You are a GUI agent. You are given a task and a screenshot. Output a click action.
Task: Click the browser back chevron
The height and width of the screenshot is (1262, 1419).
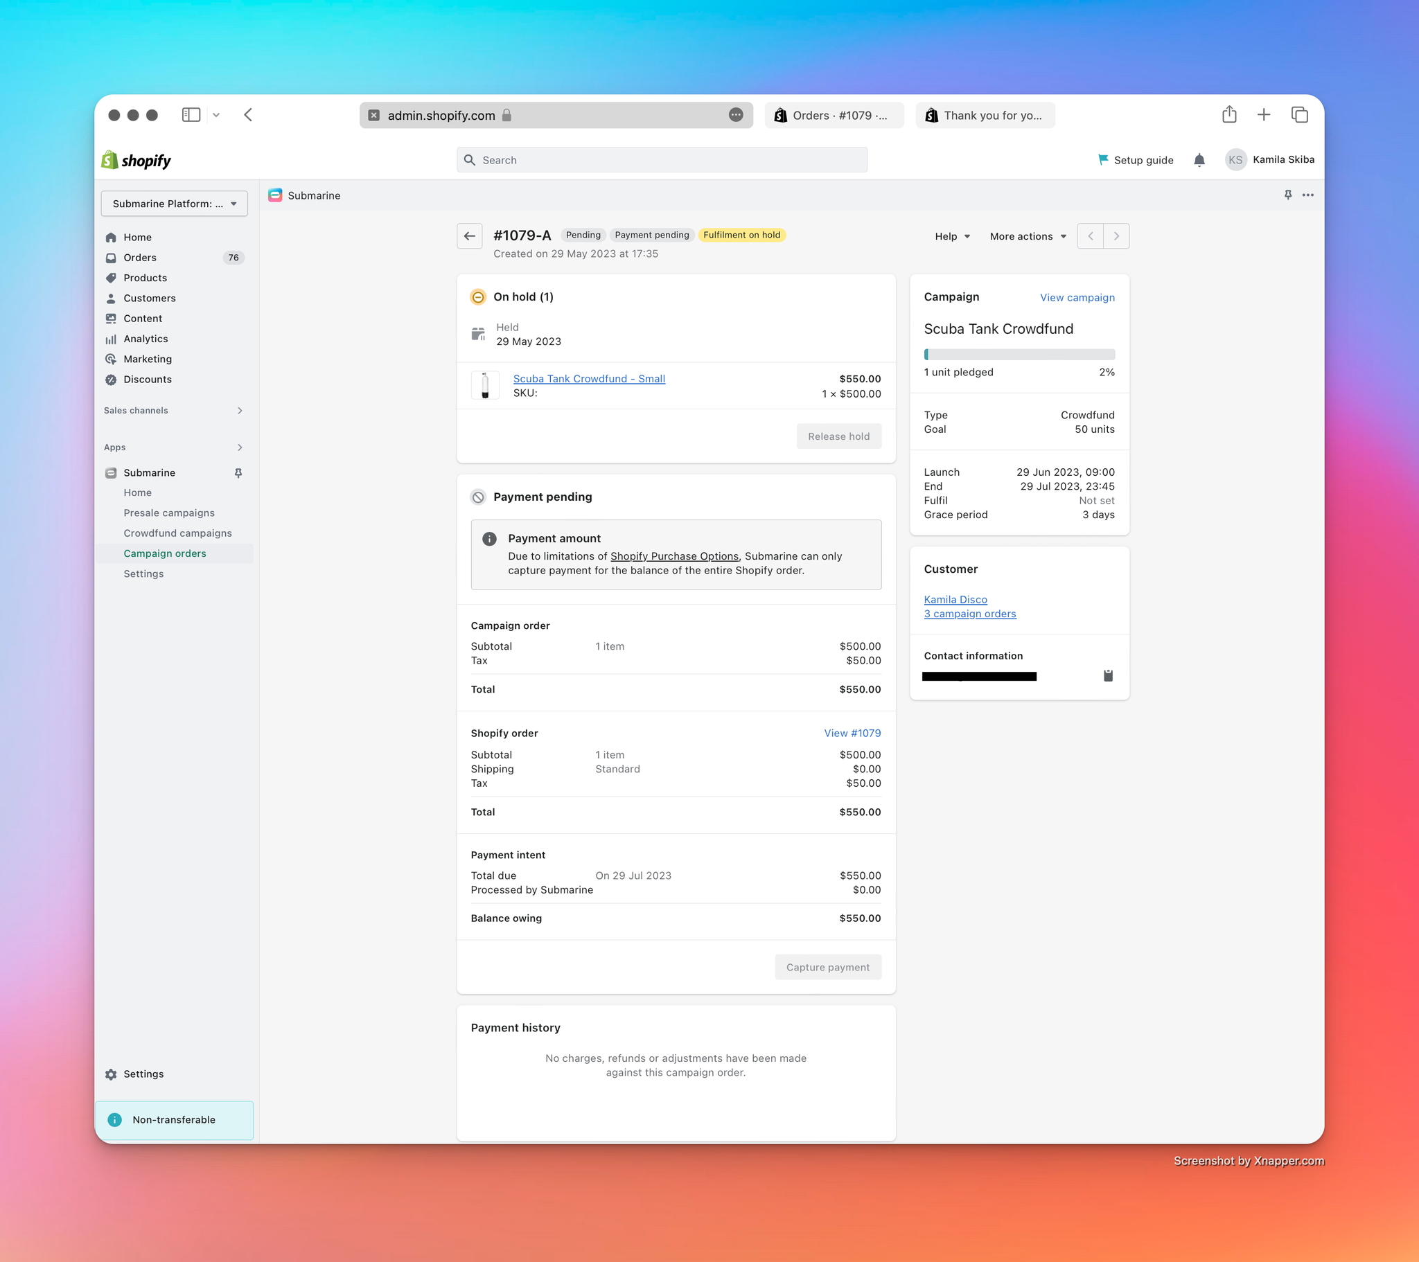(248, 114)
